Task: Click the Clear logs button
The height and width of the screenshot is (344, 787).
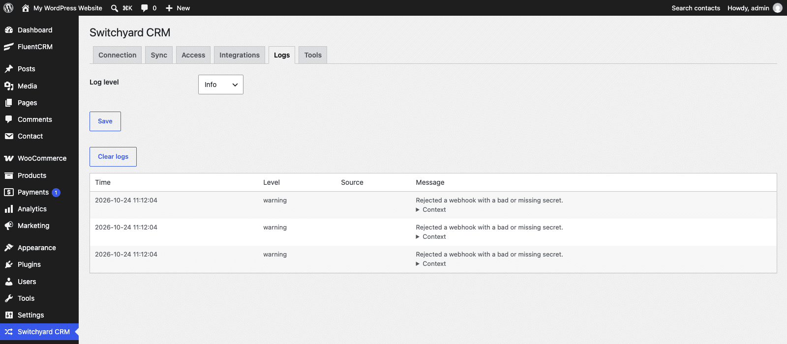Action: [x=113, y=157]
